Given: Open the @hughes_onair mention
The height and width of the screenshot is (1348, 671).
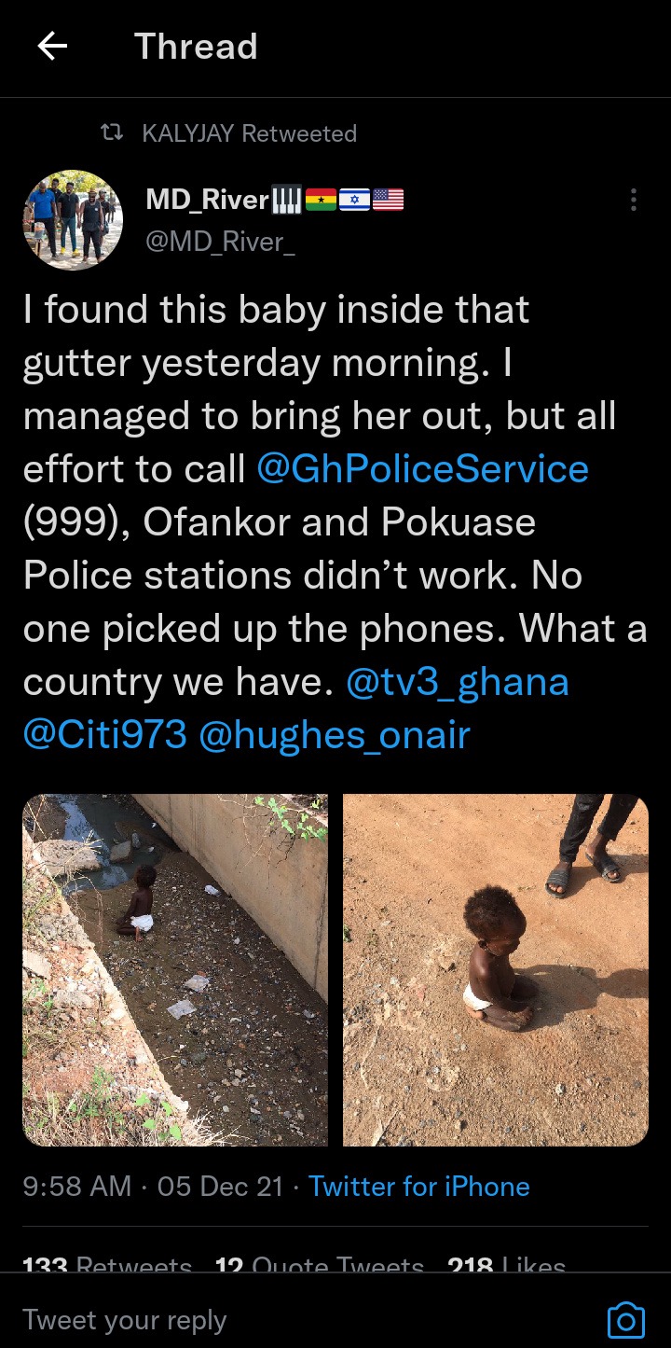Looking at the screenshot, I should [x=335, y=735].
